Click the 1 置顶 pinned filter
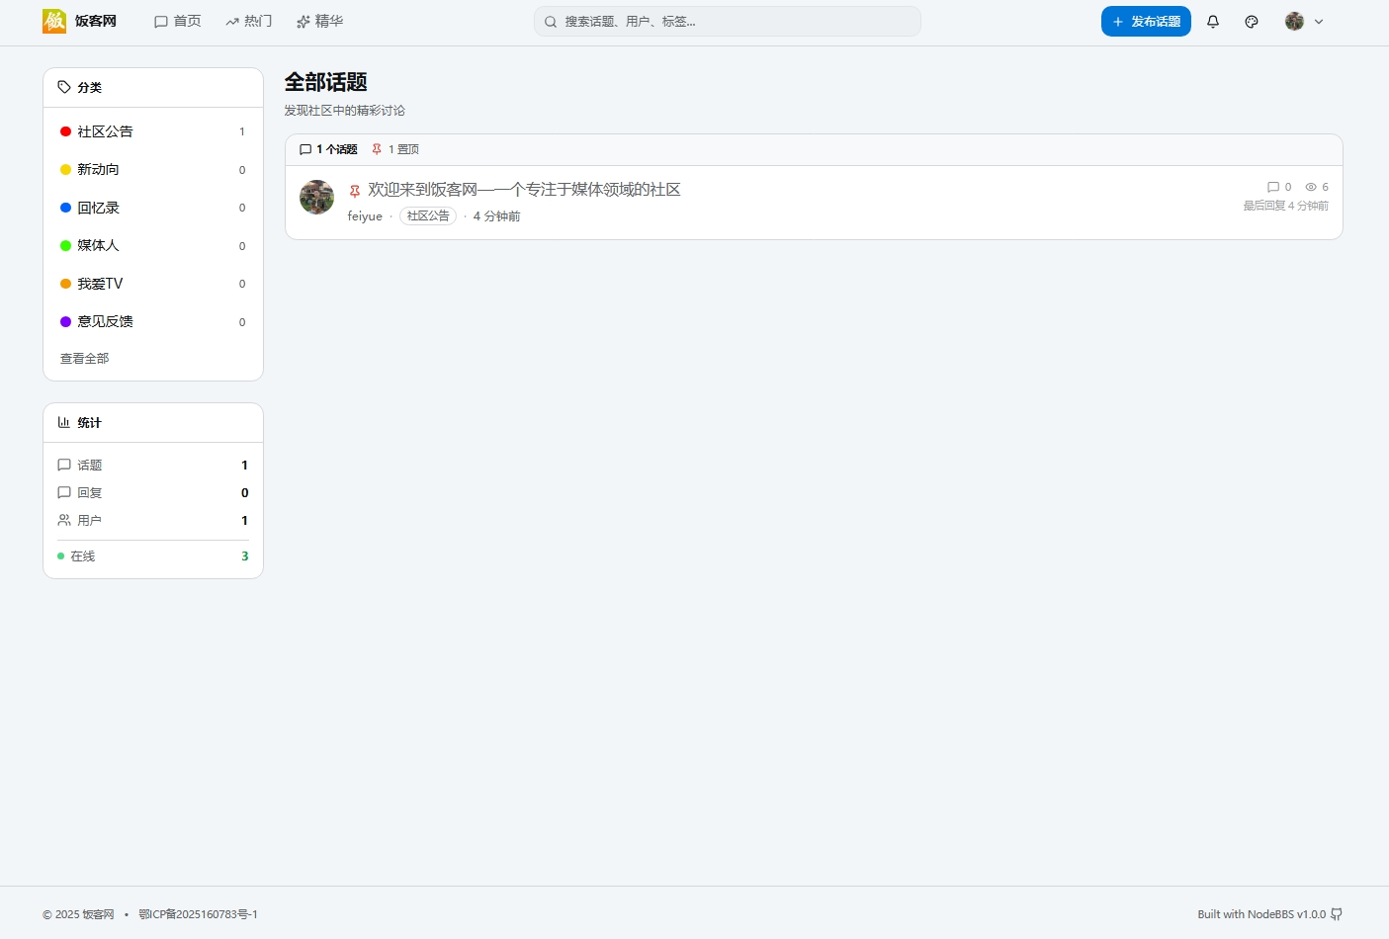This screenshot has width=1389, height=939. (395, 149)
